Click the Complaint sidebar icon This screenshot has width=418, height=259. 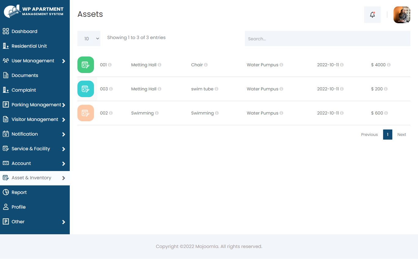click(6, 90)
